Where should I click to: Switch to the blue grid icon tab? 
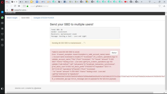click(x=65, y=2)
